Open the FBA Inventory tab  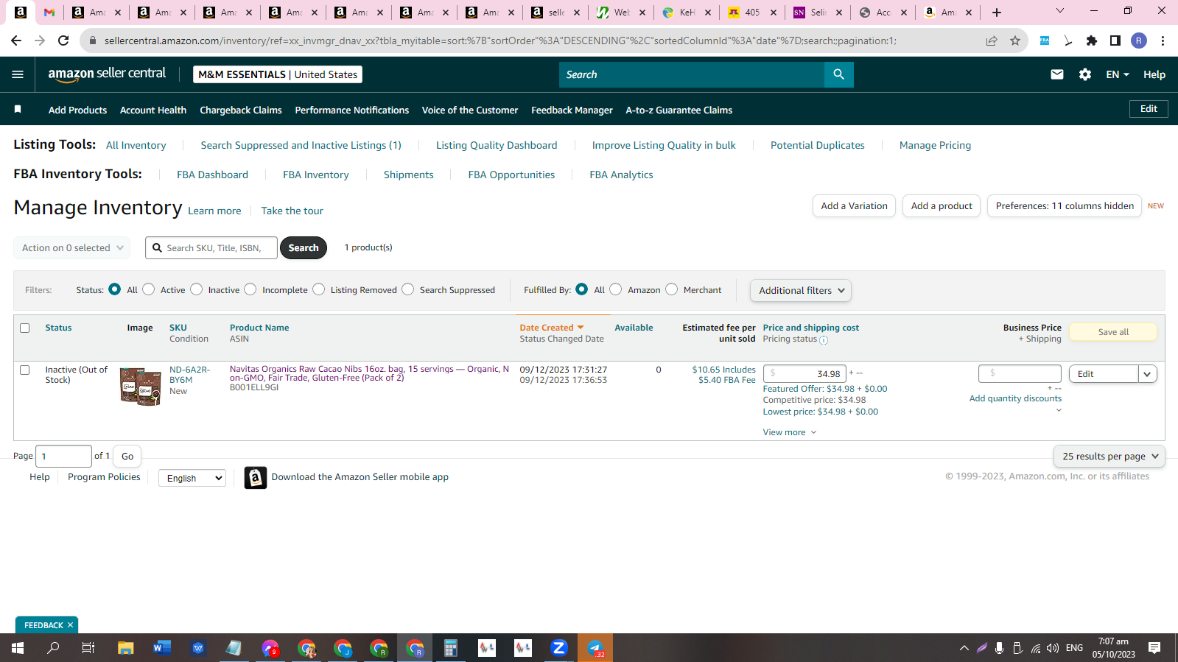pyautogui.click(x=316, y=175)
